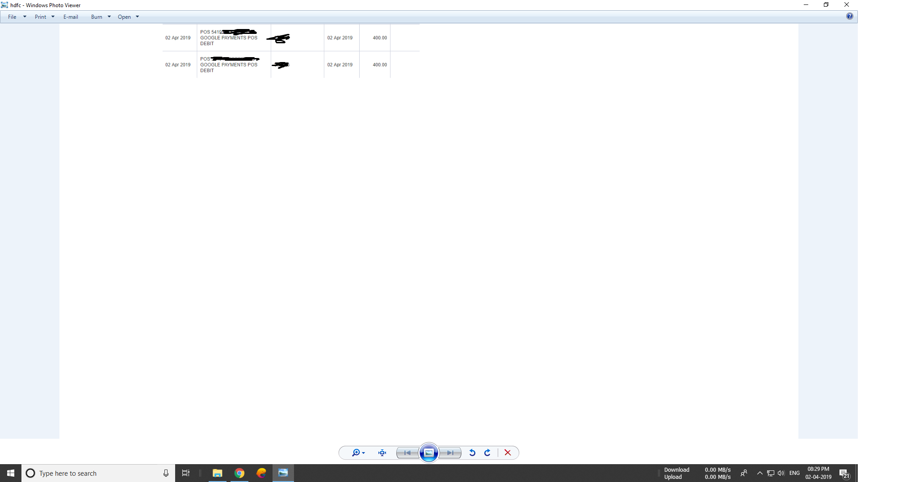This screenshot has height=482, width=915.
Task: Open the People icon in tray
Action: (744, 473)
